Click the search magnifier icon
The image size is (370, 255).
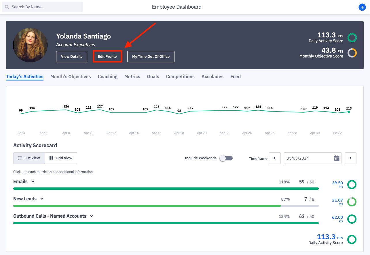click(7, 7)
